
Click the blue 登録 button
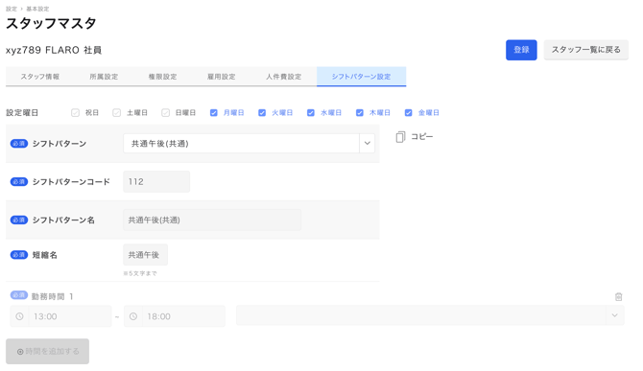(521, 50)
